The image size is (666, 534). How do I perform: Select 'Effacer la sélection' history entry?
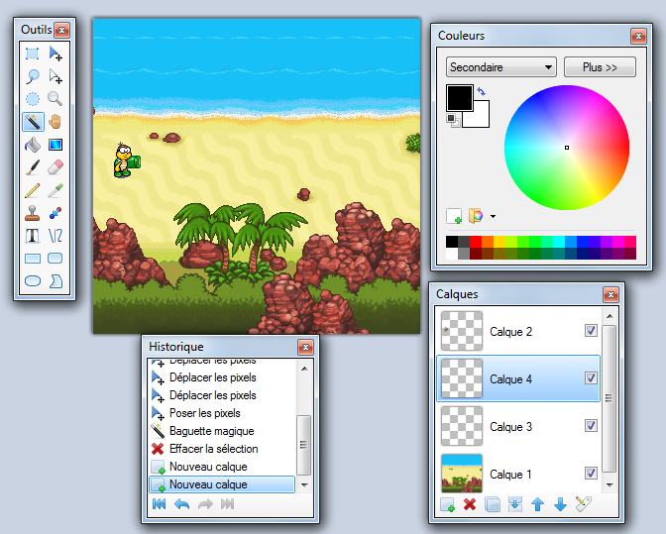(x=213, y=449)
